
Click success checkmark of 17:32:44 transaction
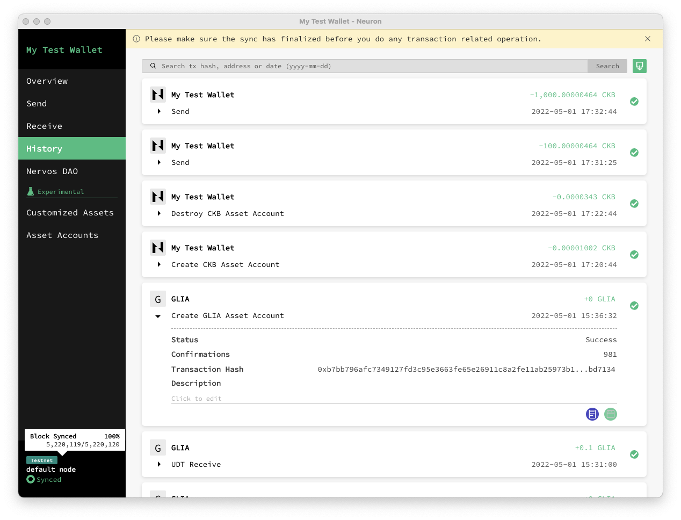(634, 102)
